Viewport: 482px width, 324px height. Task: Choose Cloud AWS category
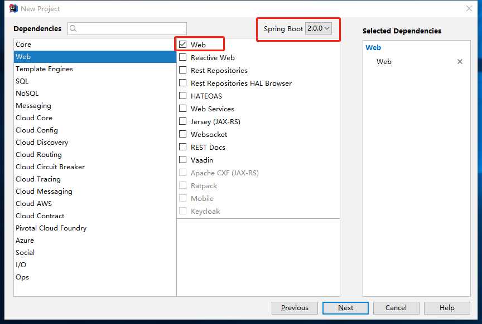[95, 204]
